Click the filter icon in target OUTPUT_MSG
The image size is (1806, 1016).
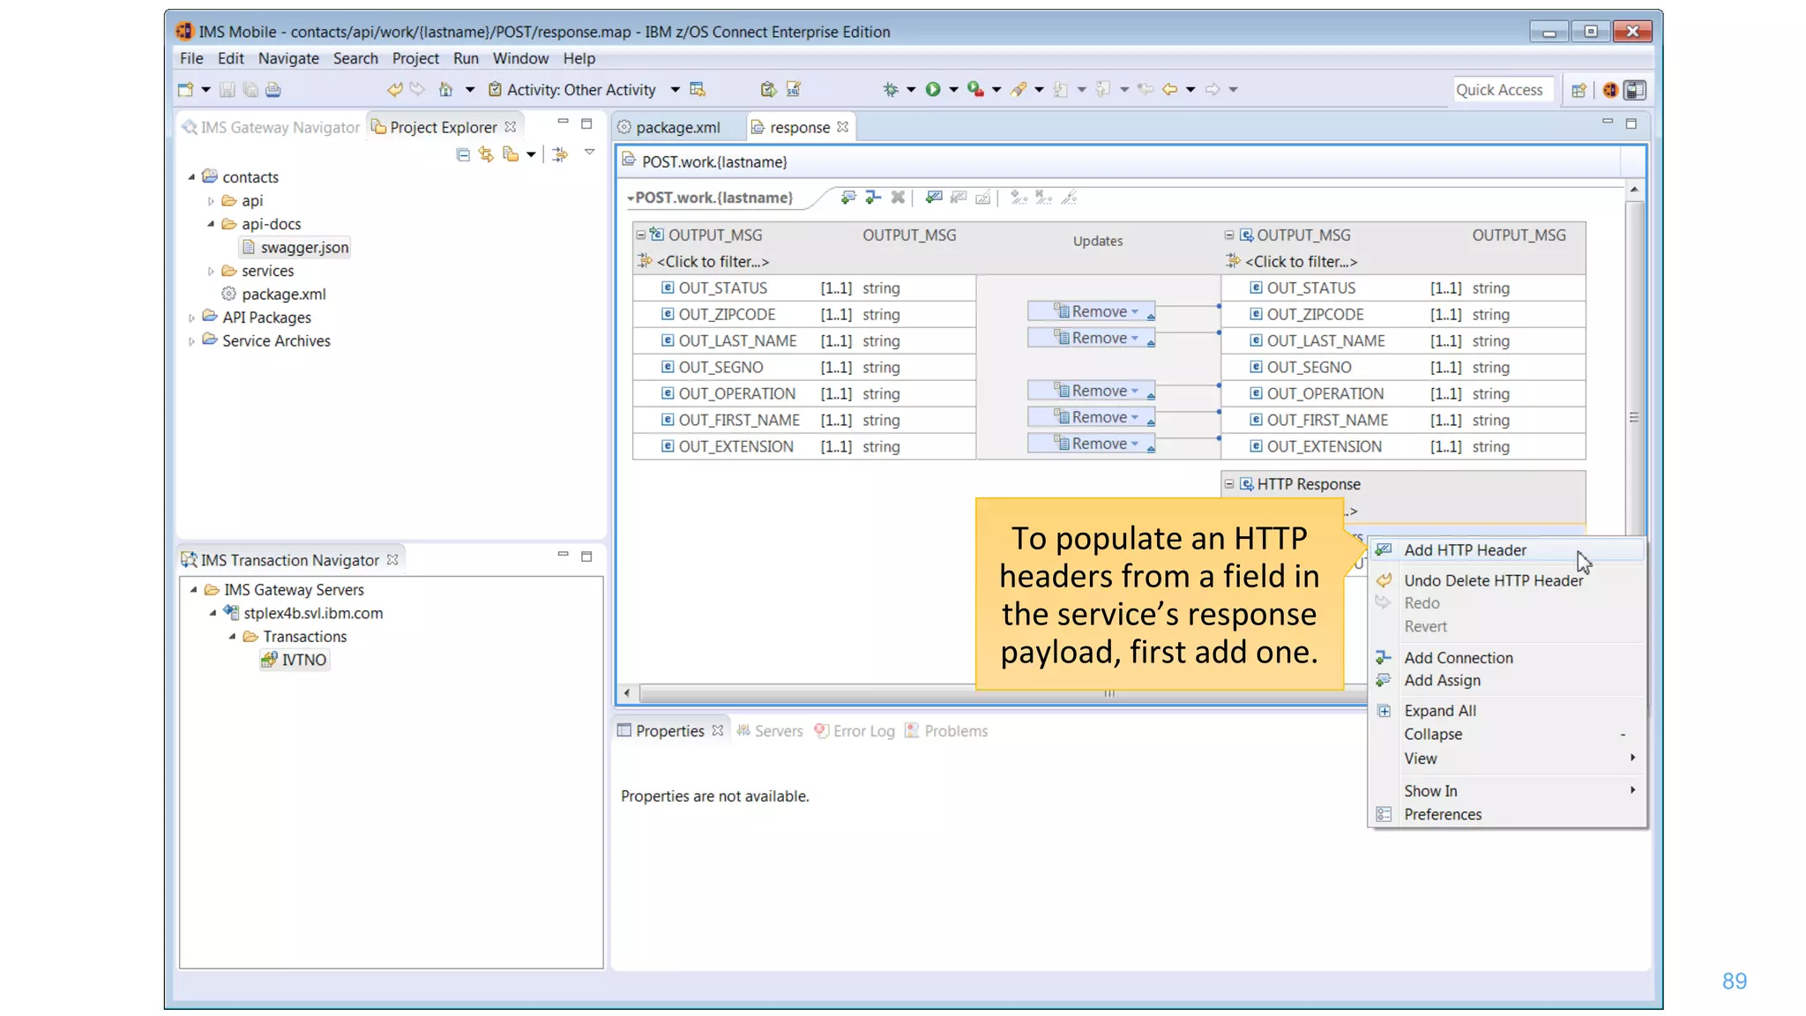pyautogui.click(x=1233, y=261)
